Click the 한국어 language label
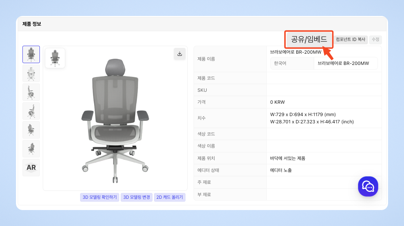 click(280, 63)
